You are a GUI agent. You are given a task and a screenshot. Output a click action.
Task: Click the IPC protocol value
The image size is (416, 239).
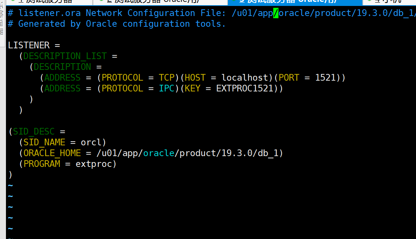167,88
